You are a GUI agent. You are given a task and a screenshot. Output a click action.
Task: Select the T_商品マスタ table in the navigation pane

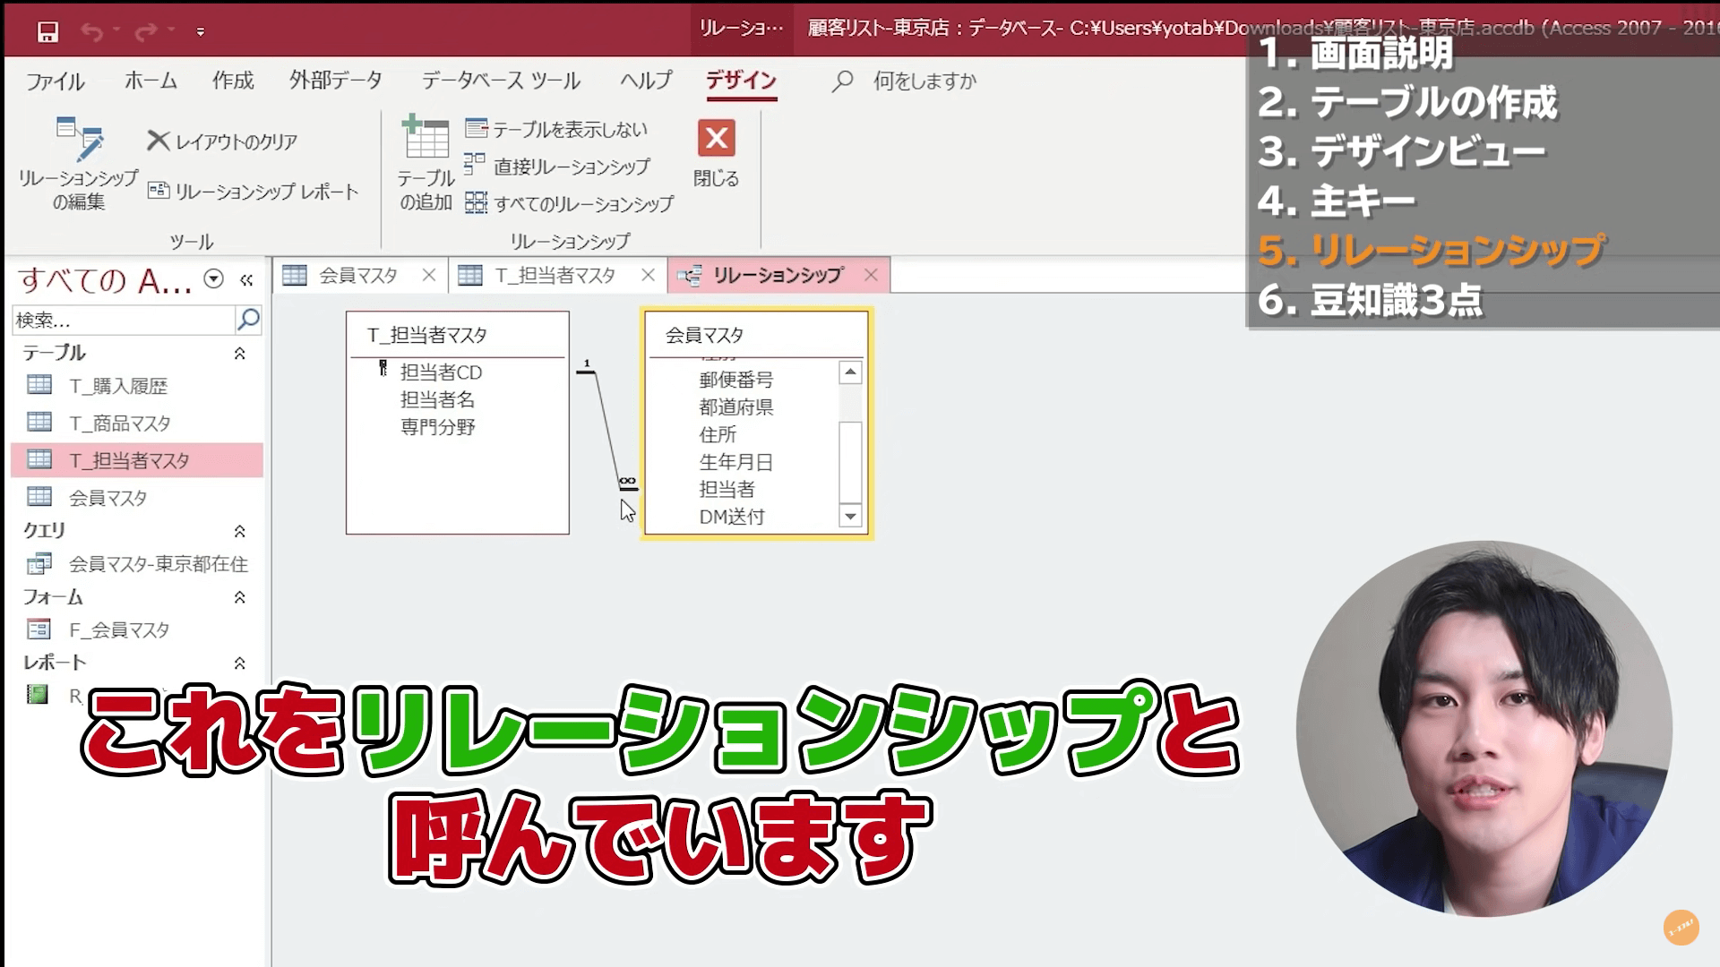tap(119, 424)
